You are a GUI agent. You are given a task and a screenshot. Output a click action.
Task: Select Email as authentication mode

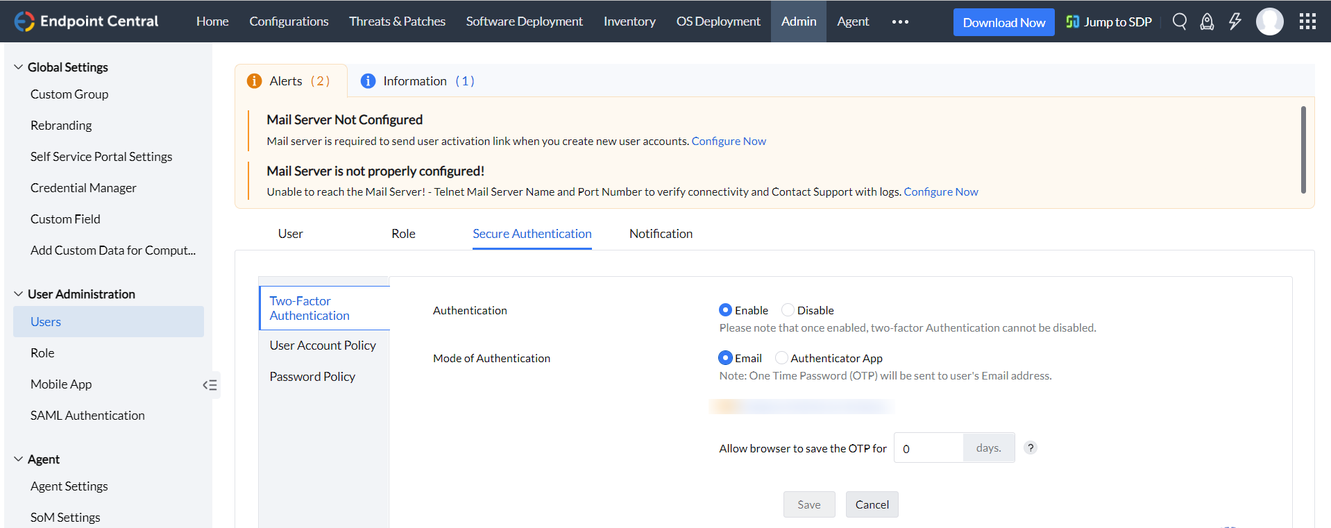pos(725,358)
